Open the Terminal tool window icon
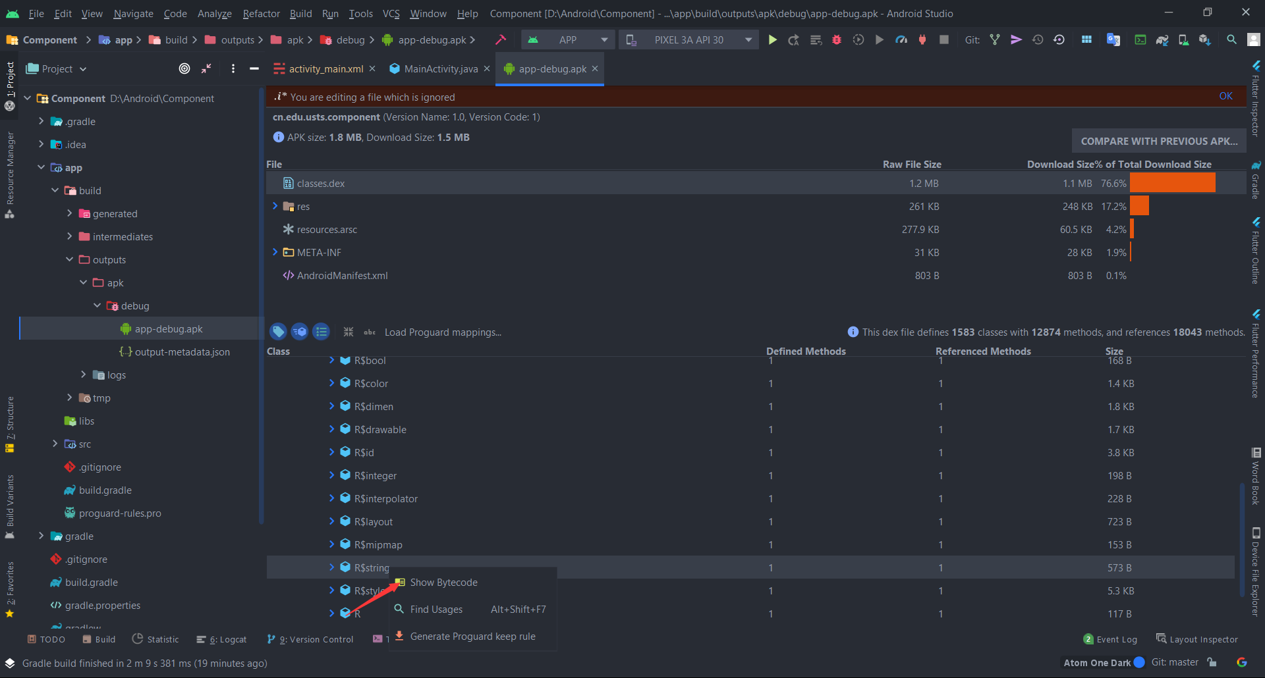 pyautogui.click(x=1140, y=39)
